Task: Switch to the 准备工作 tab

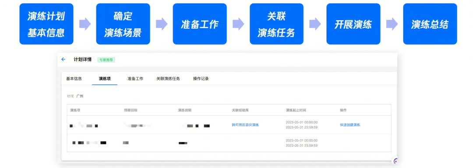Action: [135, 79]
